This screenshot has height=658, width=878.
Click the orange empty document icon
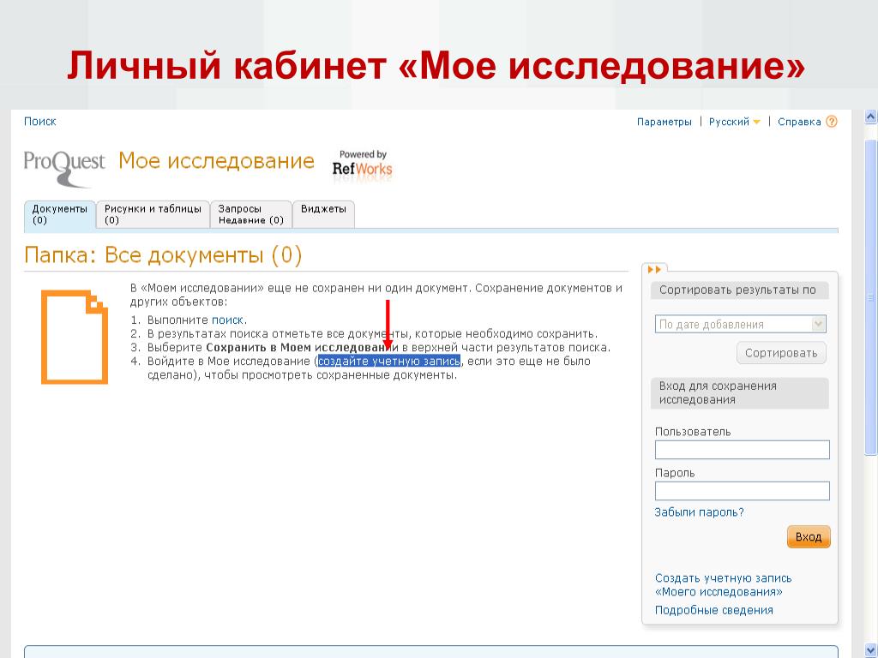tap(75, 337)
